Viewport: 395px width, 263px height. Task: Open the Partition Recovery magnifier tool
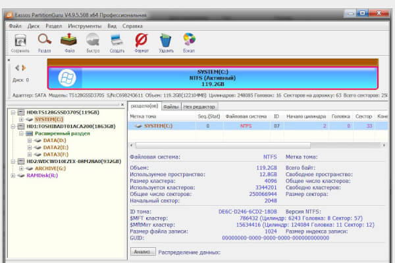[x=45, y=39]
